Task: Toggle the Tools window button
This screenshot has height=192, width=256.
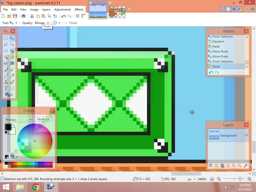Action: click(x=222, y=9)
